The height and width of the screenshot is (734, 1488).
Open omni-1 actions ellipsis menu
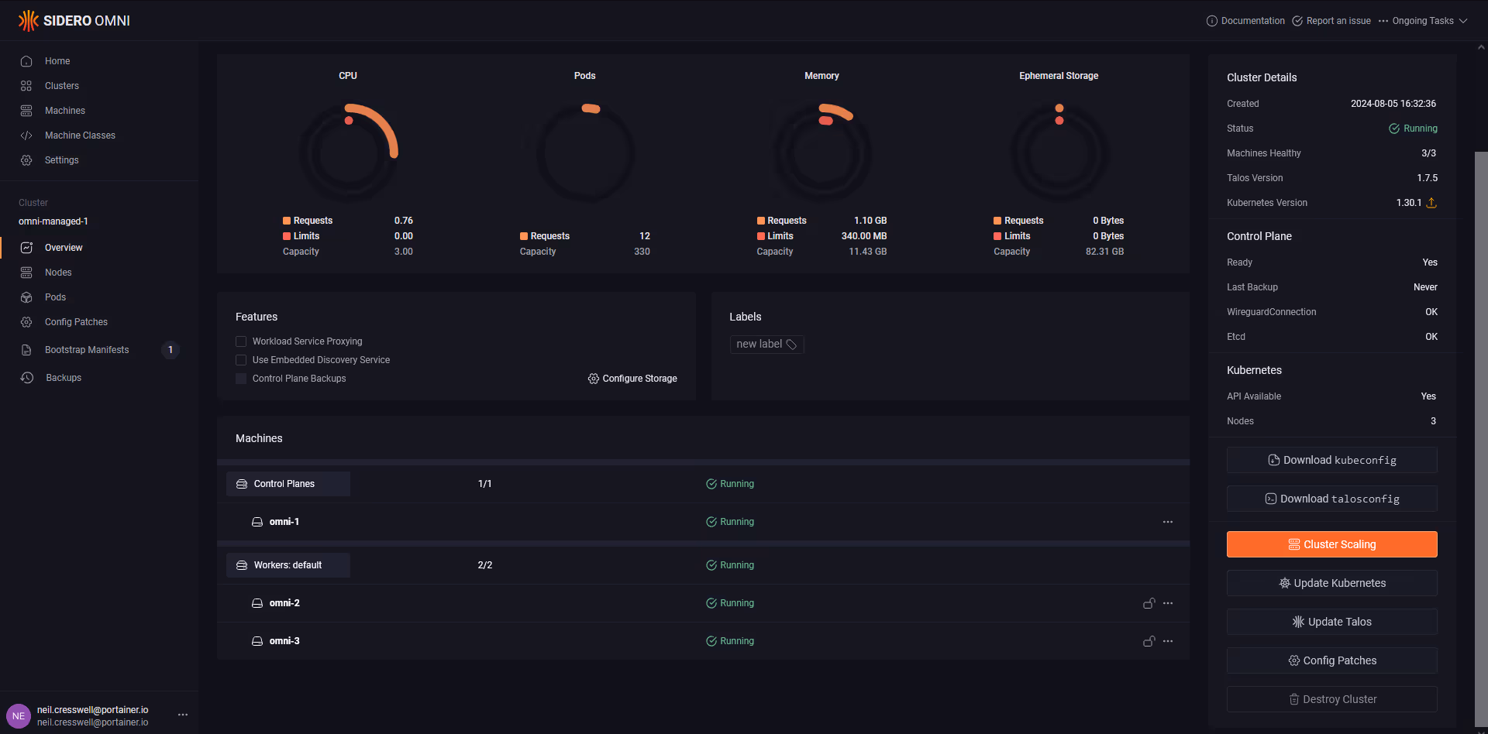tap(1168, 522)
